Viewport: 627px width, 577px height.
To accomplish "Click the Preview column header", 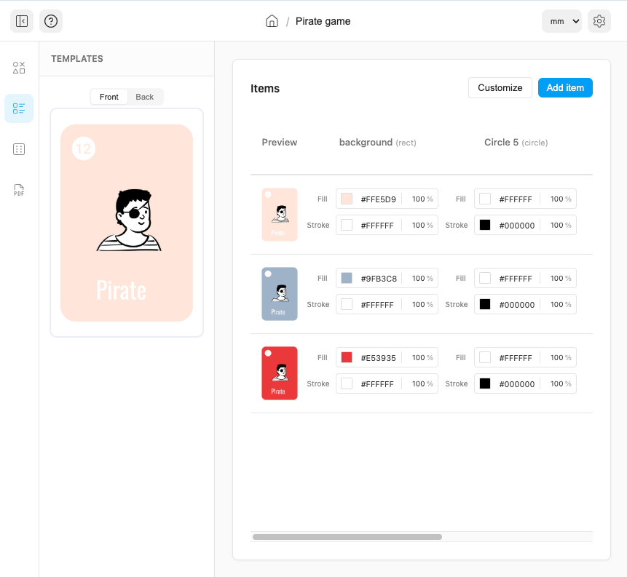I will (x=280, y=143).
